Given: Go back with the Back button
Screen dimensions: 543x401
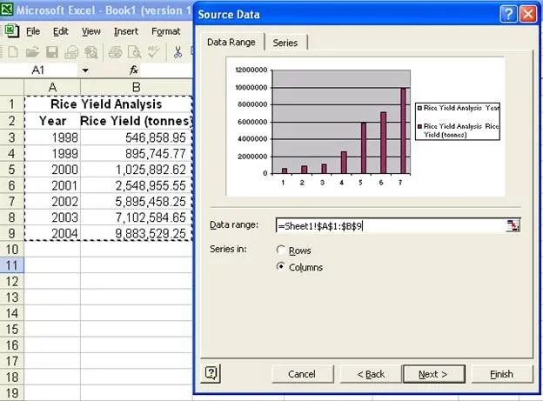Looking at the screenshot, I should [x=371, y=374].
